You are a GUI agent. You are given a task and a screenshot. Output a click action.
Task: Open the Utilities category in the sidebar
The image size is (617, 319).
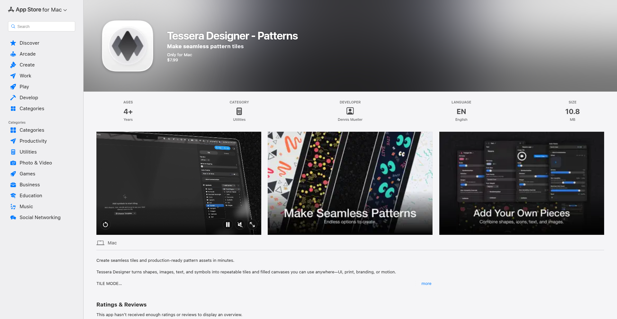click(x=28, y=152)
